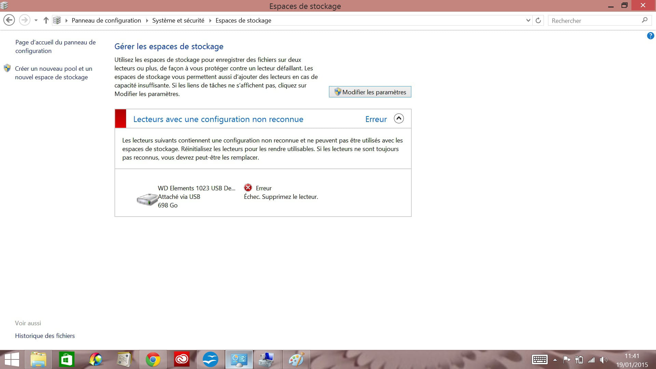Collapse the unrecognized drives section chevron
This screenshot has height=369, width=656.
[399, 119]
